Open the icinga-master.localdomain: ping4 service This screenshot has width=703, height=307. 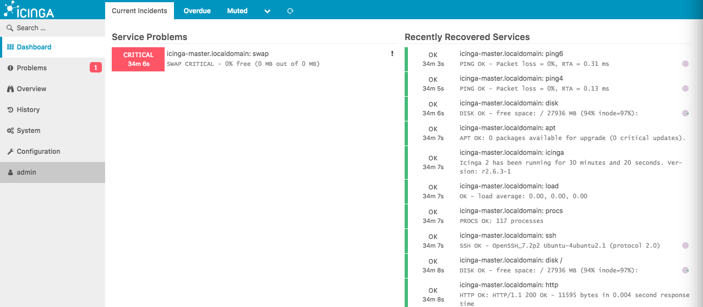(x=511, y=78)
